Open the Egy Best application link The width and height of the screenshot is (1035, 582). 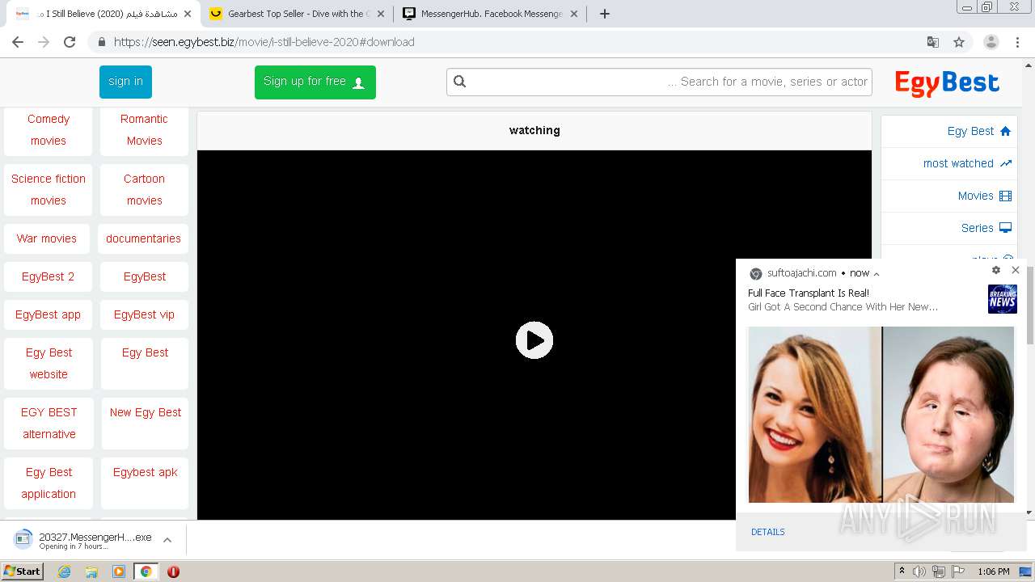49,483
